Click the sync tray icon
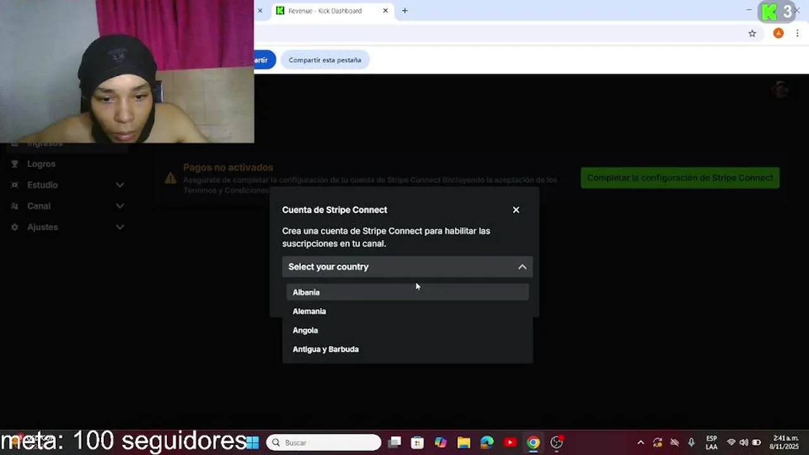The width and height of the screenshot is (809, 455). coord(657,442)
